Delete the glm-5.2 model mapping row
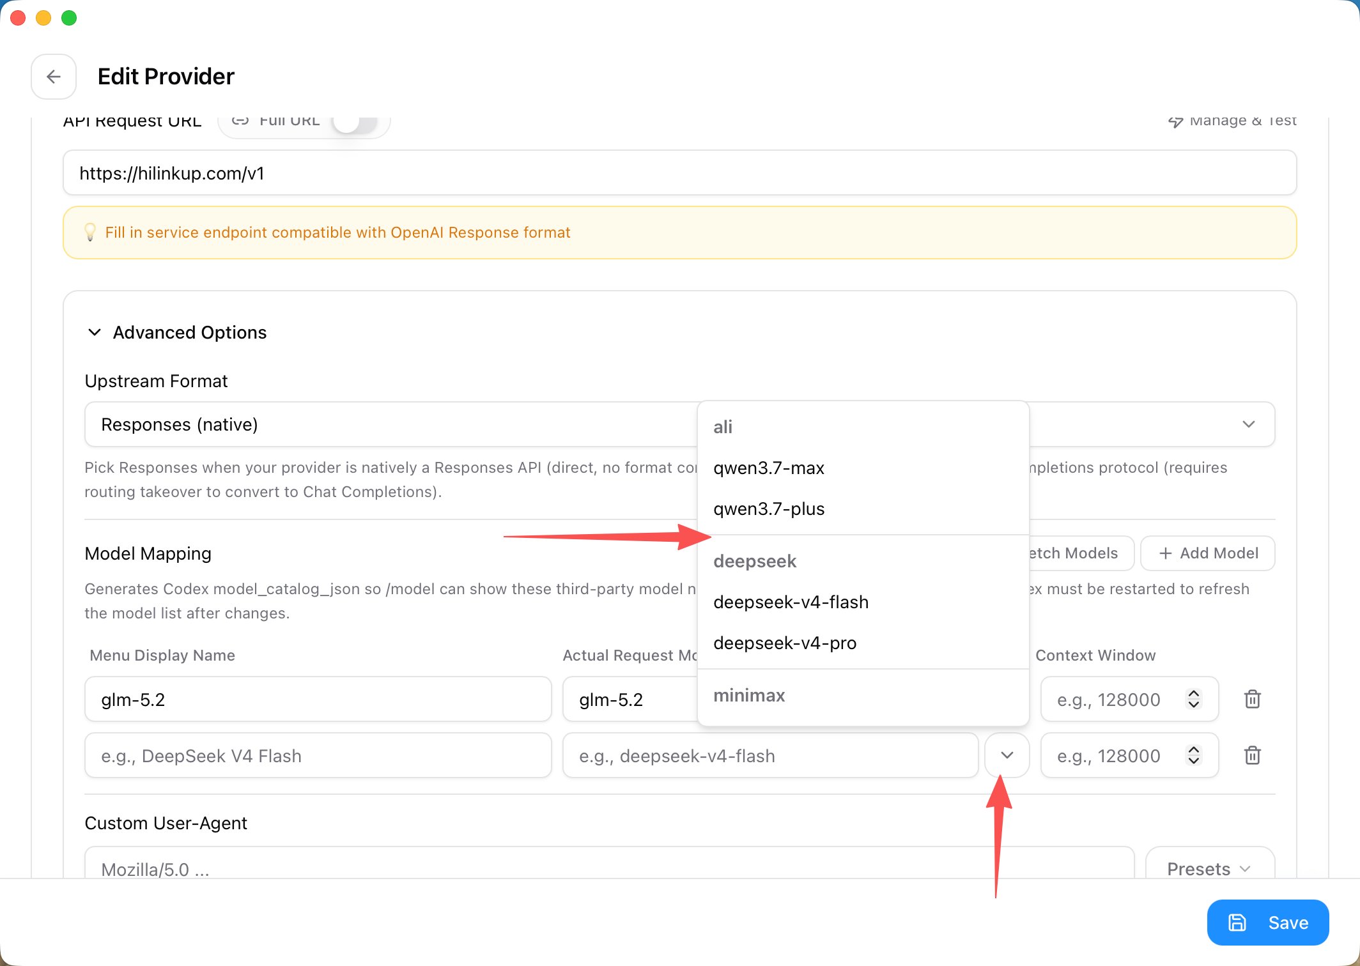This screenshot has width=1360, height=966. [x=1253, y=699]
